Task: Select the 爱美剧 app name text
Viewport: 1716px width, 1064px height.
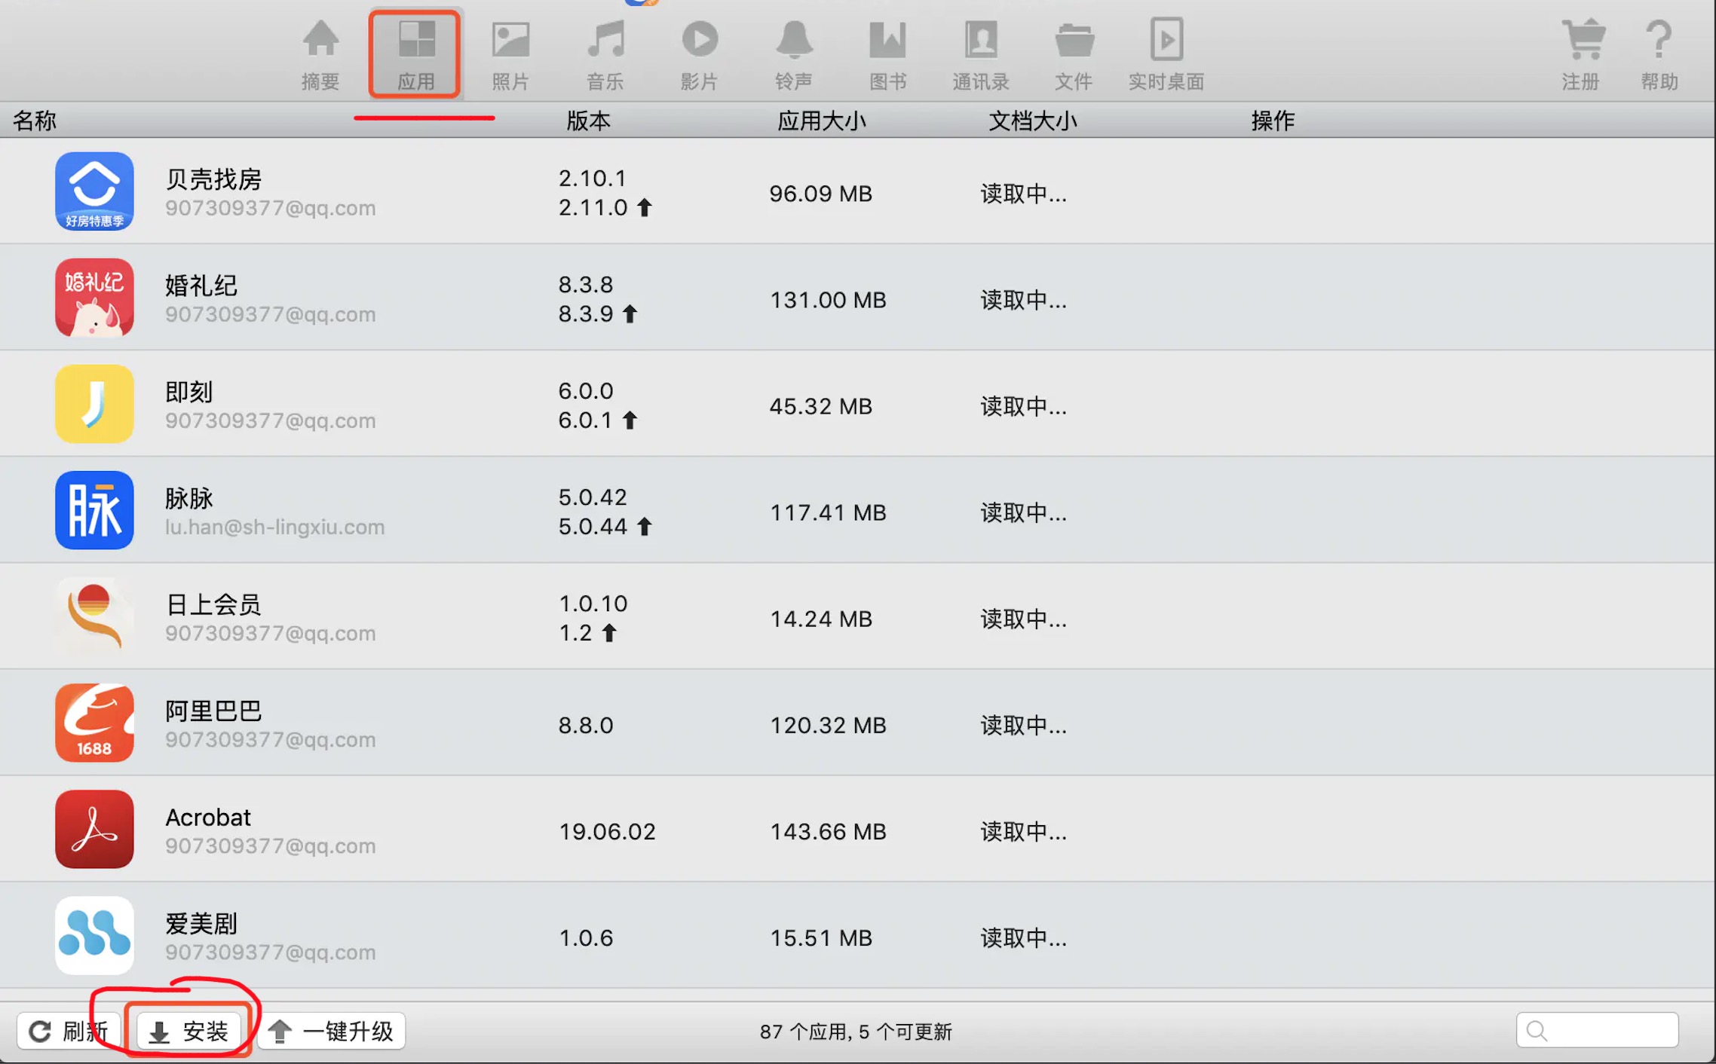Action: point(201,923)
